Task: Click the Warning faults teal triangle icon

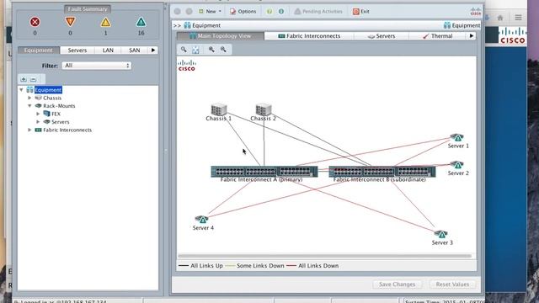Action: (x=141, y=22)
